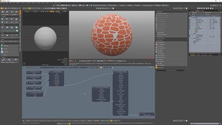Toggle visibility eye of M_Ball layer
The image size is (222, 125).
pyautogui.click(x=190, y=27)
